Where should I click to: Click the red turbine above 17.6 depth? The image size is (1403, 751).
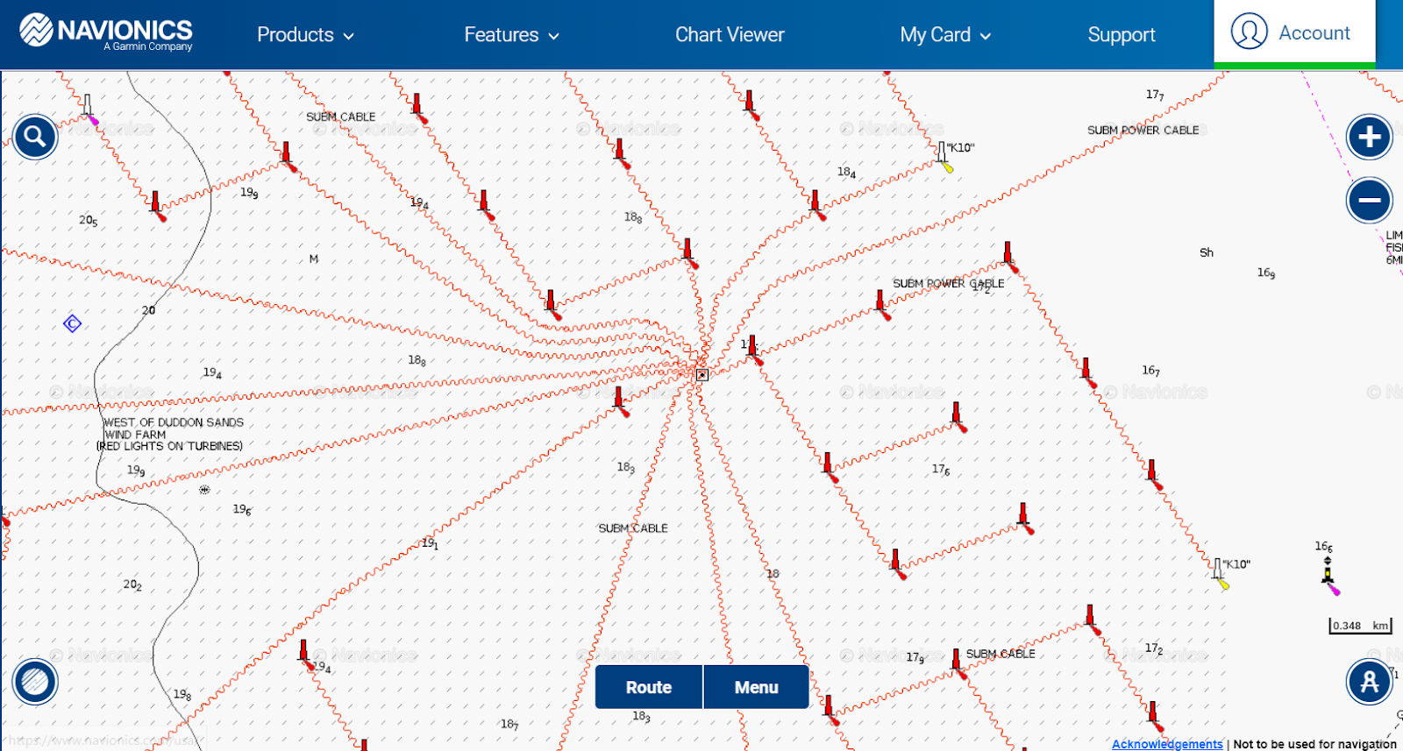pos(958,417)
